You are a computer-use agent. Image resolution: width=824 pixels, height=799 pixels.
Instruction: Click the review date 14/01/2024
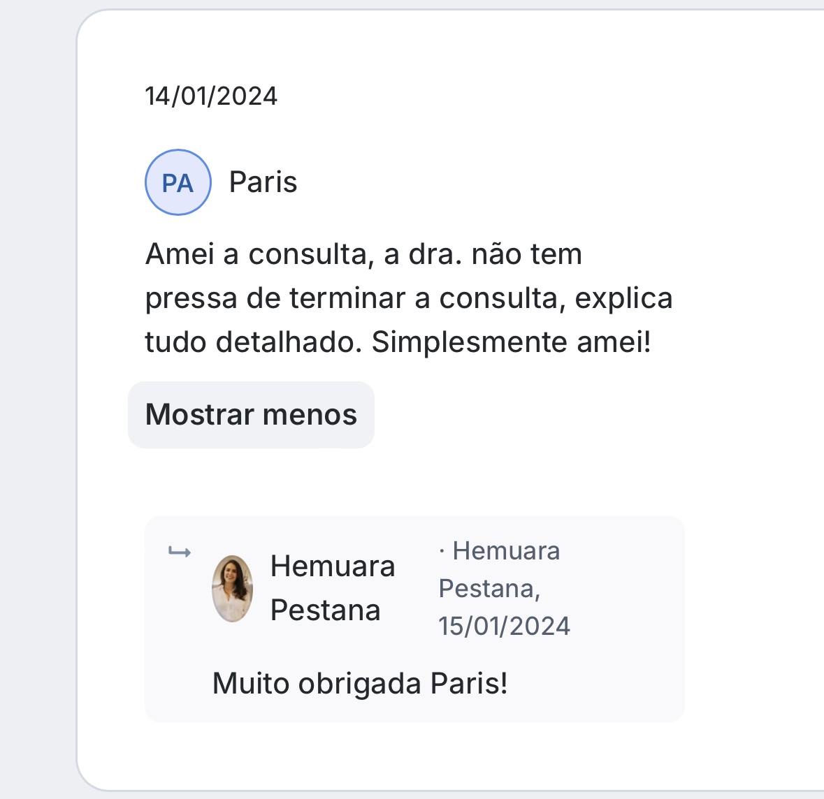pyautogui.click(x=211, y=96)
